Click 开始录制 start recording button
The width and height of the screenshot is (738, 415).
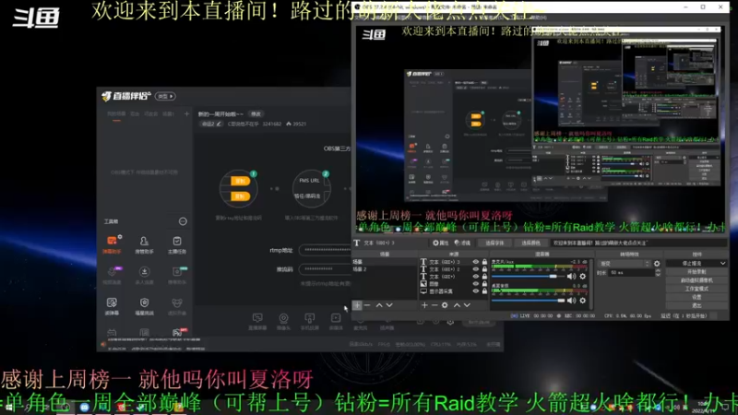click(x=696, y=272)
